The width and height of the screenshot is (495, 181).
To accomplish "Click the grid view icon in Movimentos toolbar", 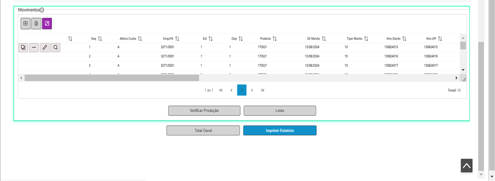I will coord(25,24).
